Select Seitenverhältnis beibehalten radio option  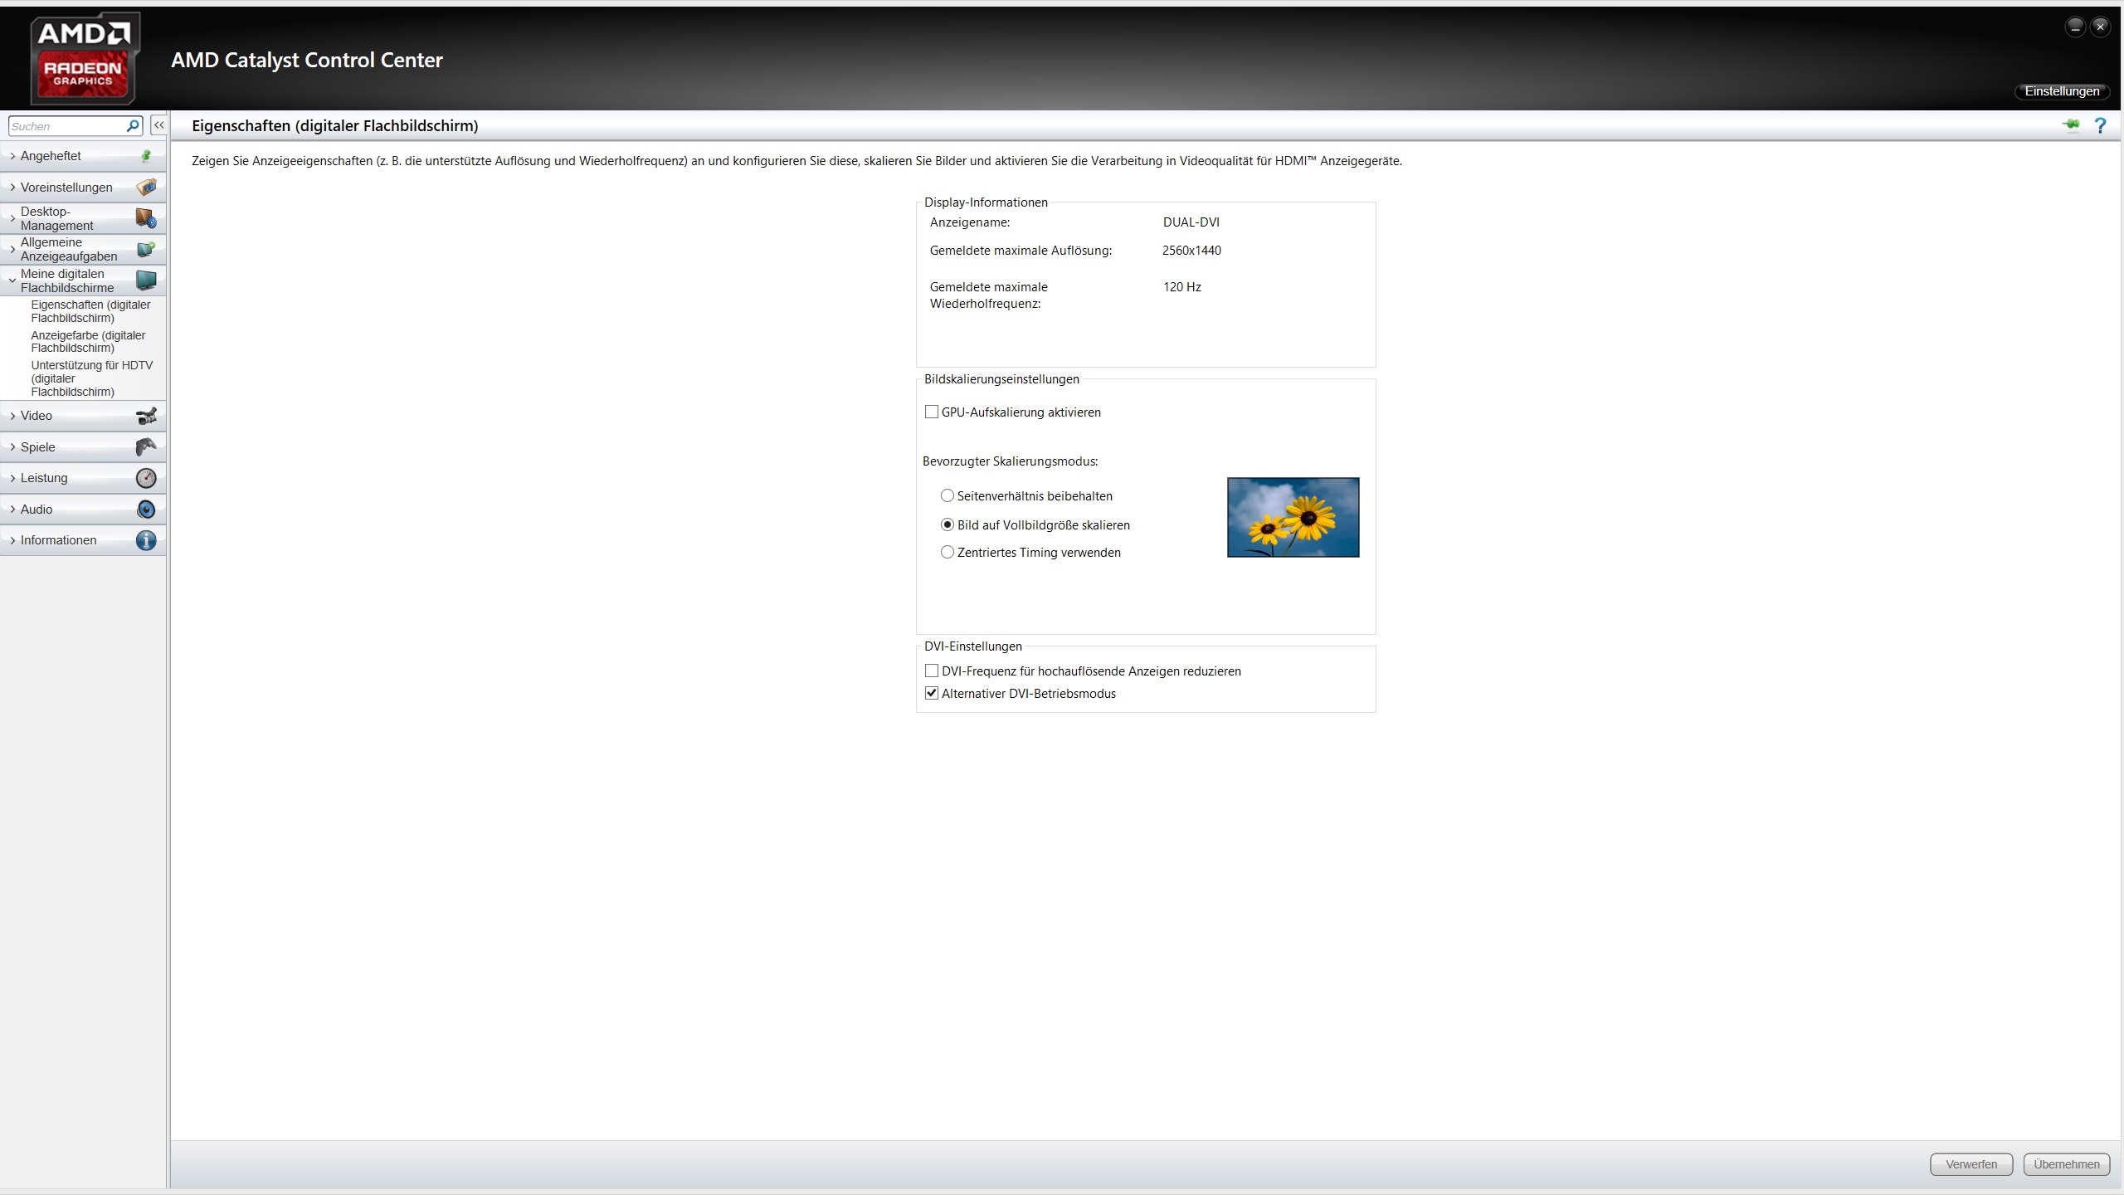[948, 496]
